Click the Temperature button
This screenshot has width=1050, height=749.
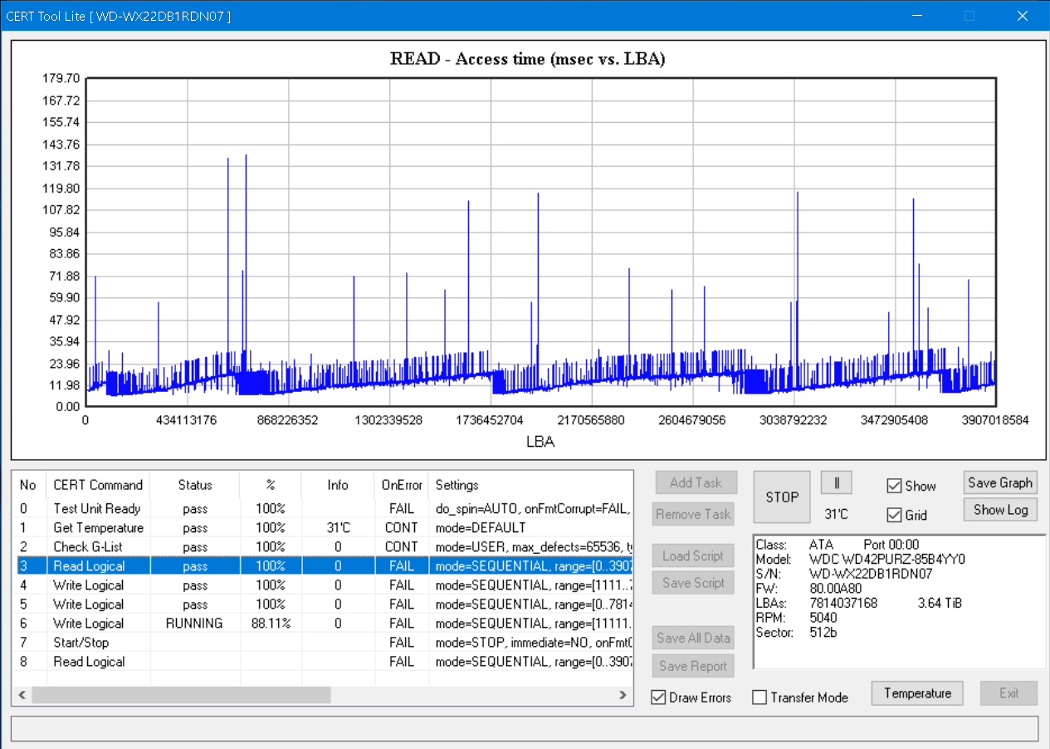pyautogui.click(x=916, y=693)
